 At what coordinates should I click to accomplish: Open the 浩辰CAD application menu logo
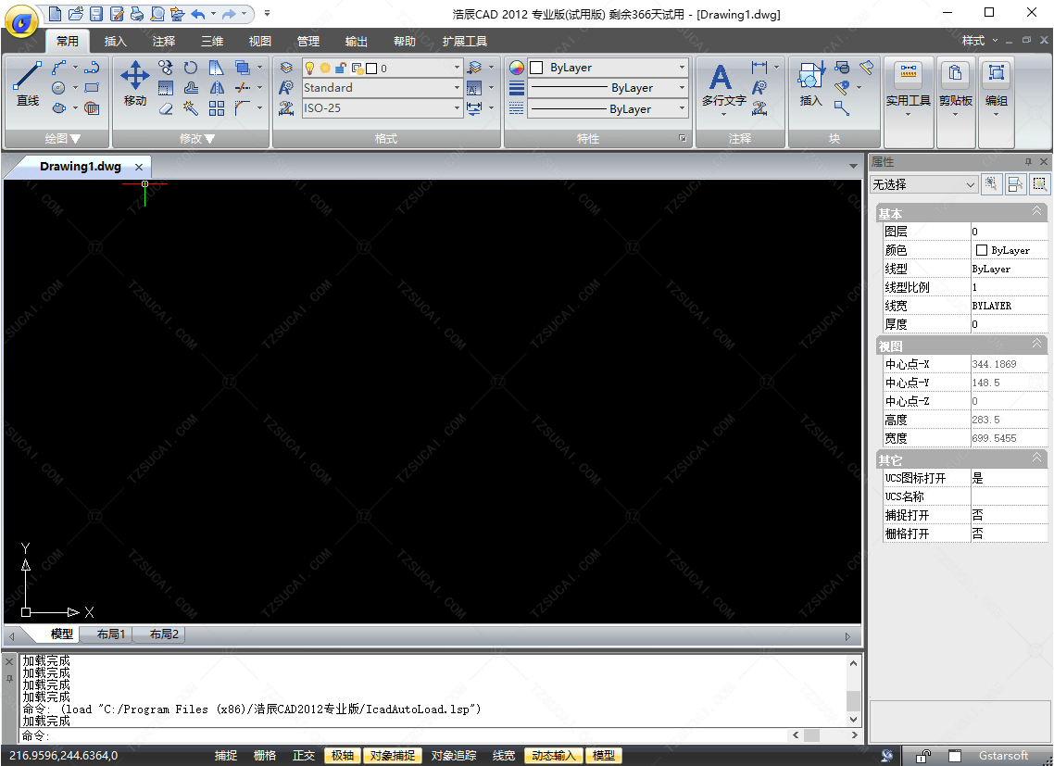click(20, 21)
